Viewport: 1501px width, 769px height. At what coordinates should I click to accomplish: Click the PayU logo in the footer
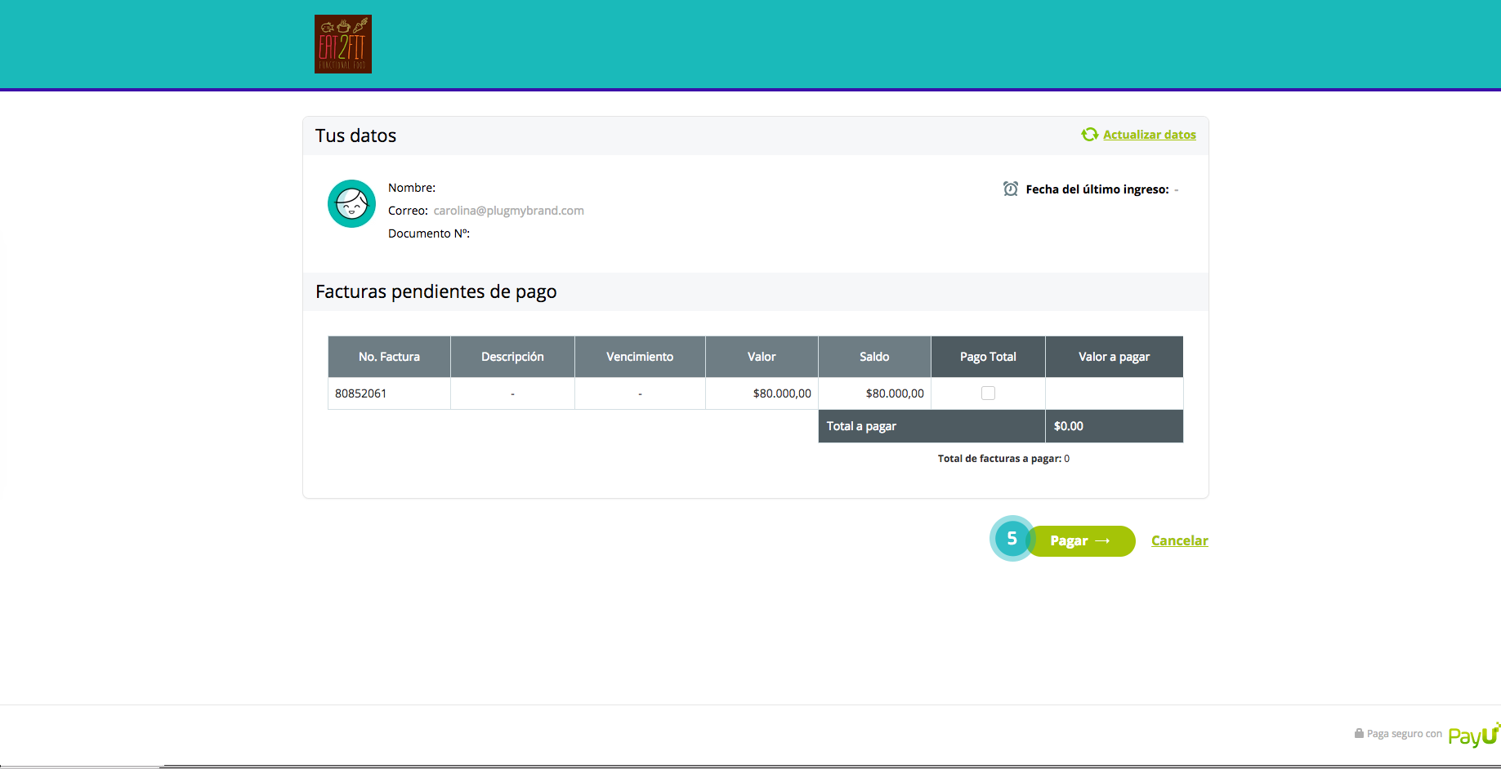(1473, 735)
